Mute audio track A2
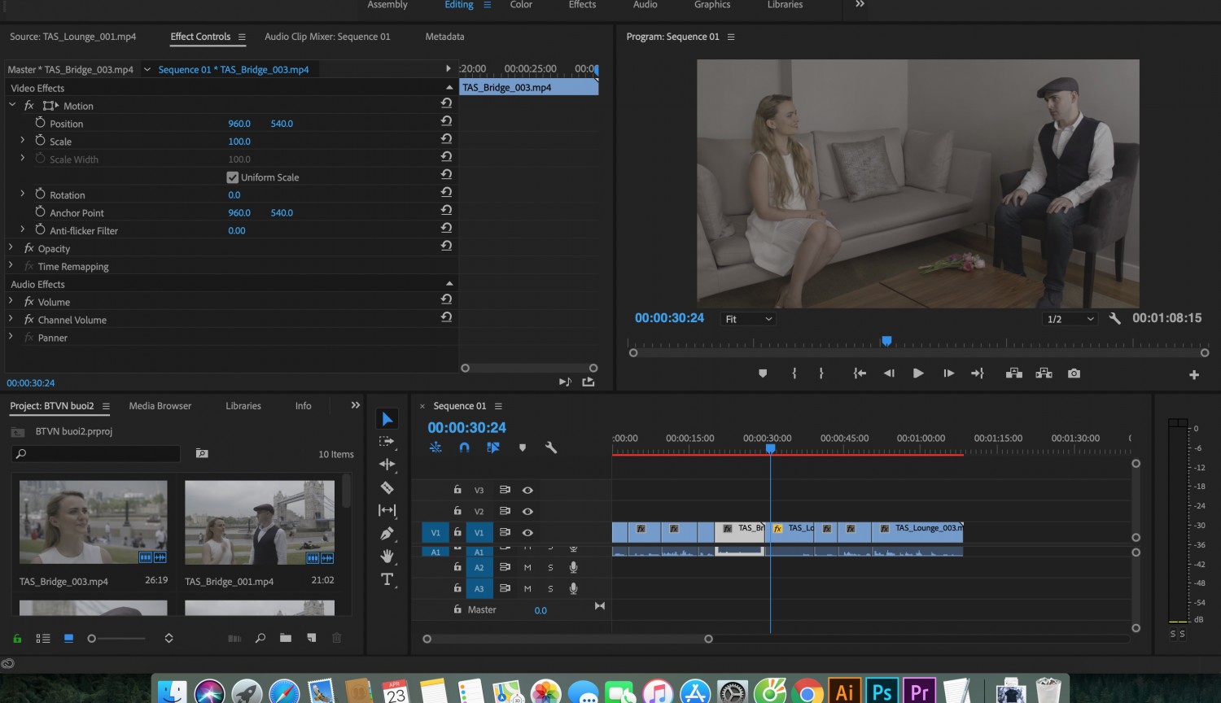 (x=527, y=567)
